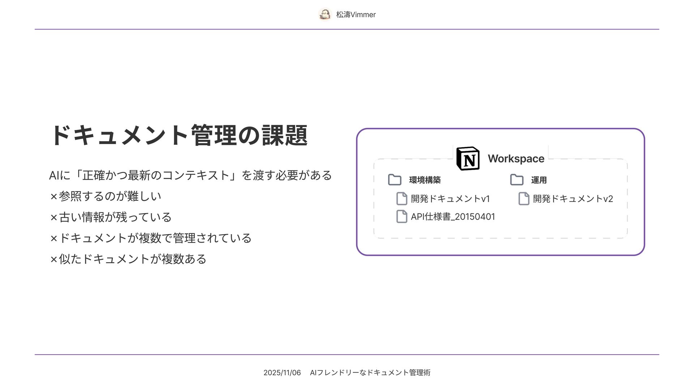Open the 開発ドキュメントv2 document name
694x390 pixels.
(x=573, y=199)
